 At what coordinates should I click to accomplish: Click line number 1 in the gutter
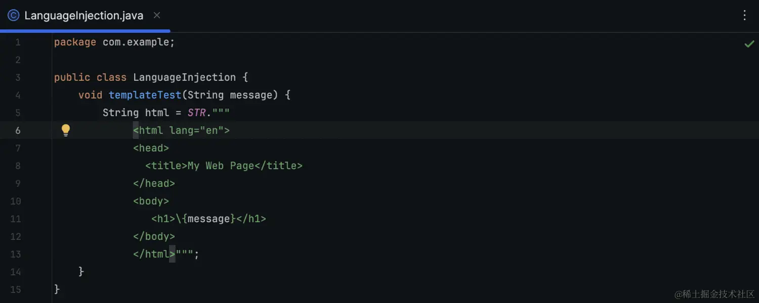[18, 42]
